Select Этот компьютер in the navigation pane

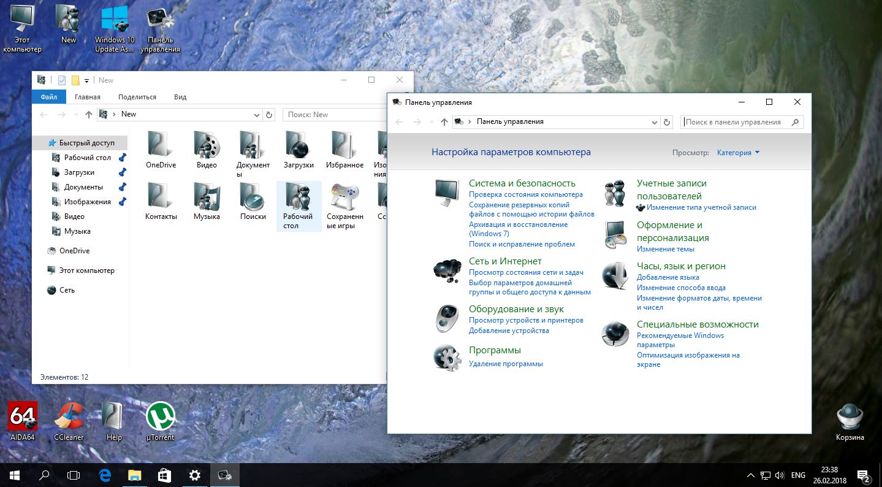click(86, 270)
